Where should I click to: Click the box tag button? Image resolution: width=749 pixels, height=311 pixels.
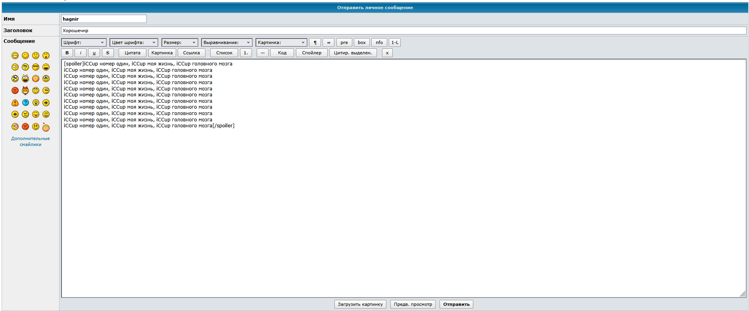362,42
